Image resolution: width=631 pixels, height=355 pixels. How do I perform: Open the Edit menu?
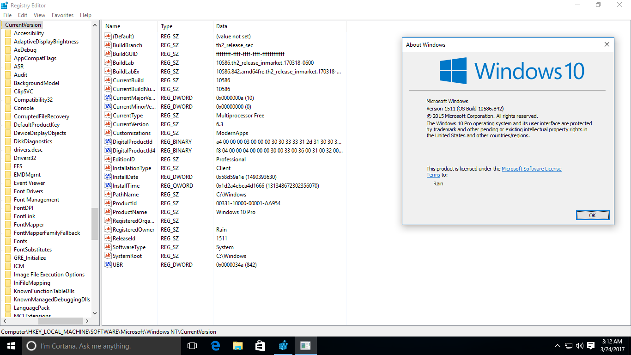click(x=23, y=15)
